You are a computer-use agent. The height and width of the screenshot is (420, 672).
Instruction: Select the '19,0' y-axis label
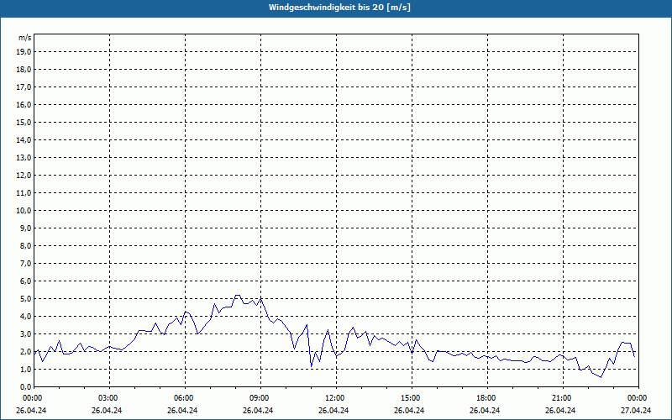coord(24,52)
